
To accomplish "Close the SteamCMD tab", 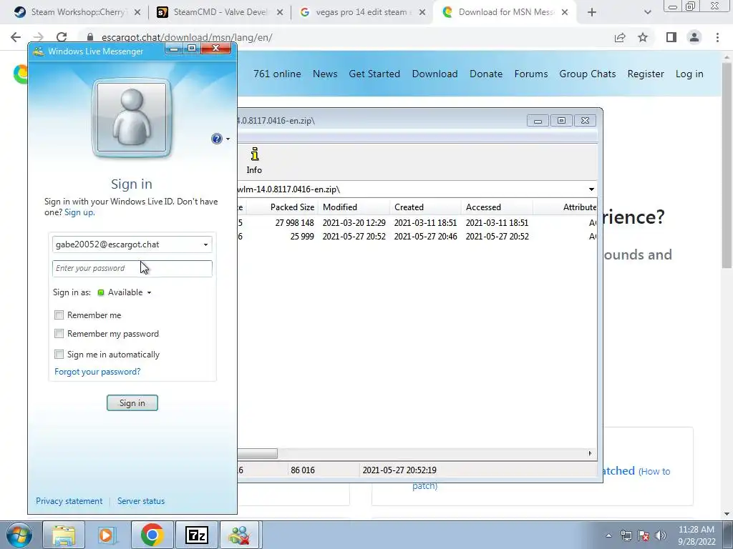I will coord(280,13).
